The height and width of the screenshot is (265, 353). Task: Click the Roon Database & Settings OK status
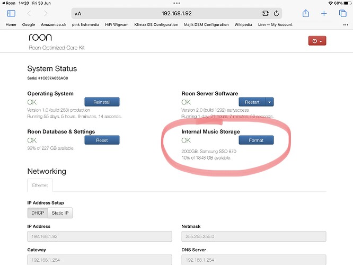tap(32, 140)
